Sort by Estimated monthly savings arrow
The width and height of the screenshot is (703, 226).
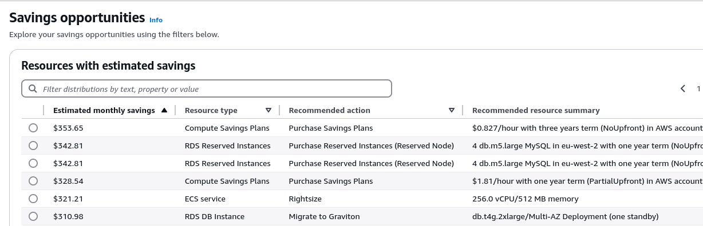[164, 110]
